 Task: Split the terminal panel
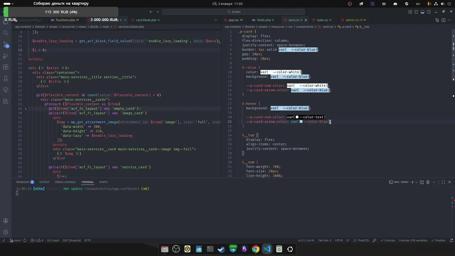coord(422,182)
